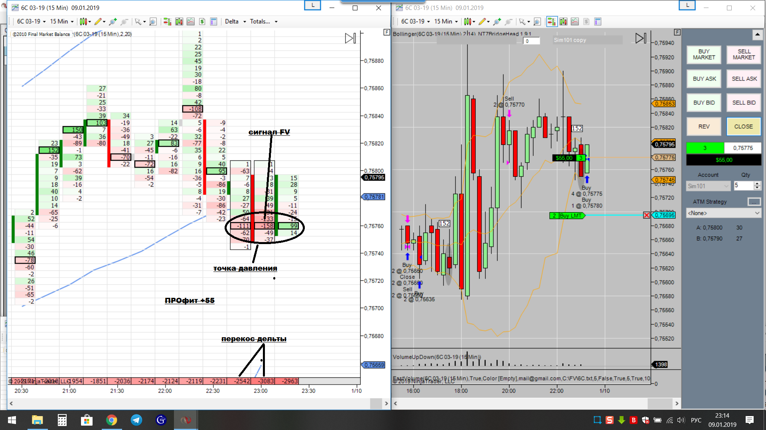The image size is (766, 430).
Task: Click the Strategies icon in left toolbar
Action: [x=202, y=21]
